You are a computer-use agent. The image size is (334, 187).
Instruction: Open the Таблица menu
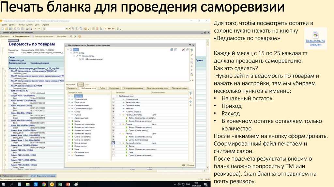[x=21, y=25]
